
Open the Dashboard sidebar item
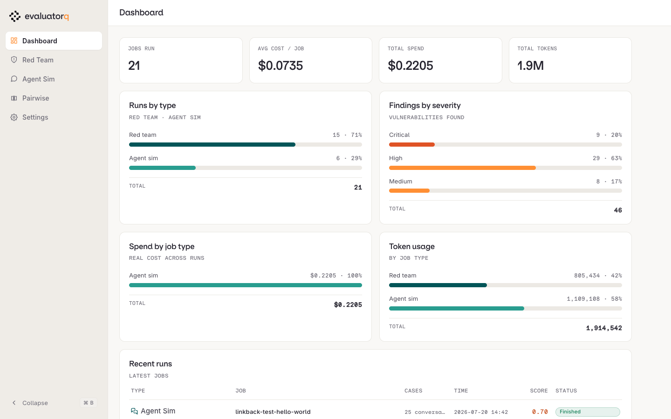point(54,41)
